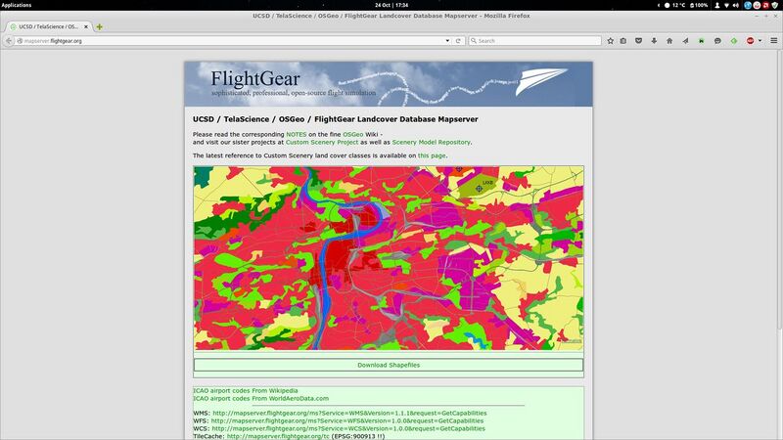The image size is (783, 440).
Task: Expand the panel left-arrow indicator
Action: coord(658,5)
